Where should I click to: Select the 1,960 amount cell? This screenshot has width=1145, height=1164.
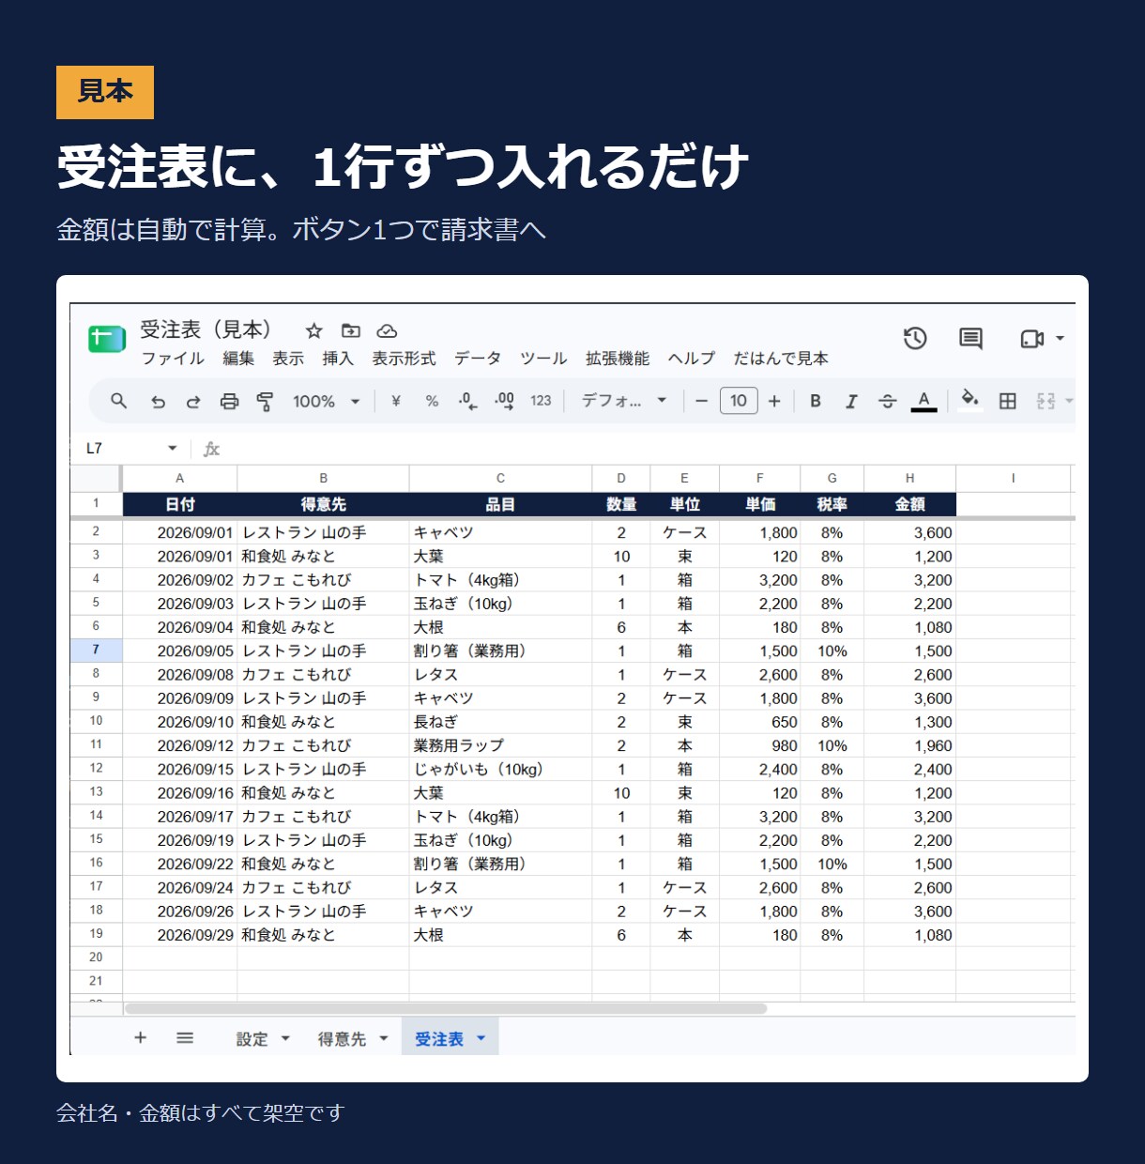(909, 745)
